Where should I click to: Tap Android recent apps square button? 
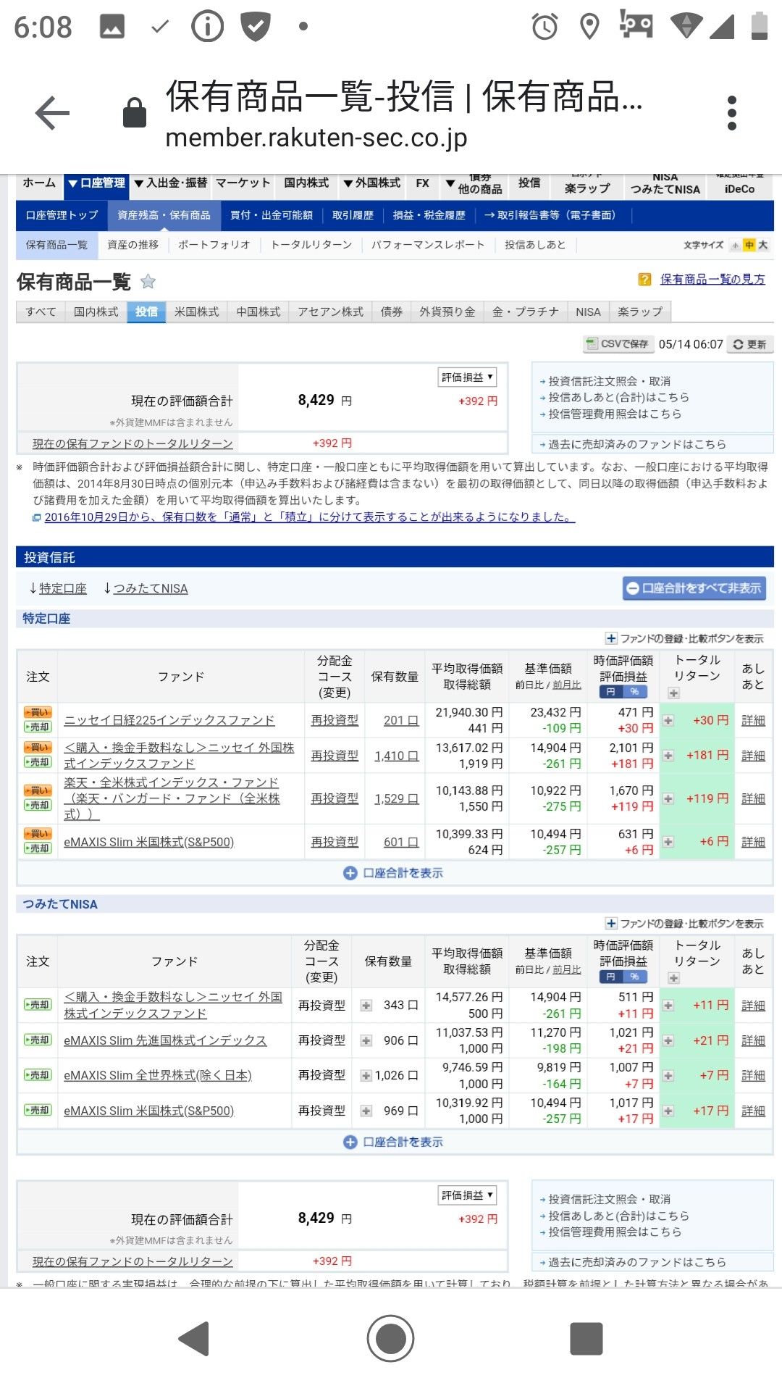point(586,1338)
